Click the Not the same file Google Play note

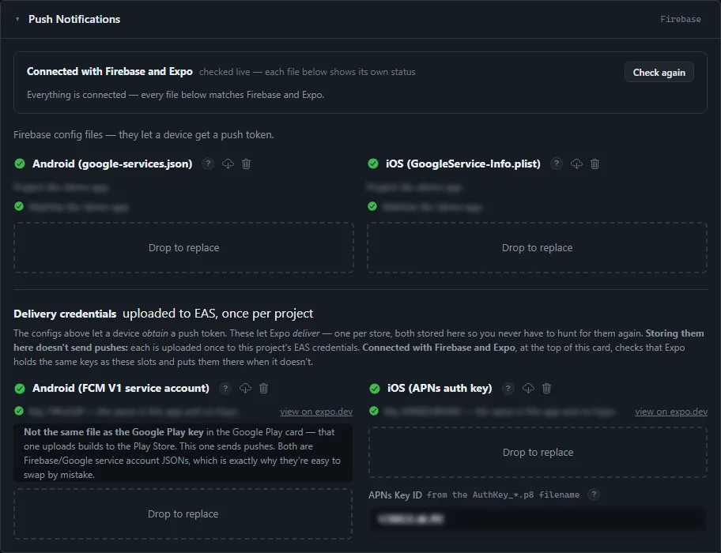pos(183,453)
